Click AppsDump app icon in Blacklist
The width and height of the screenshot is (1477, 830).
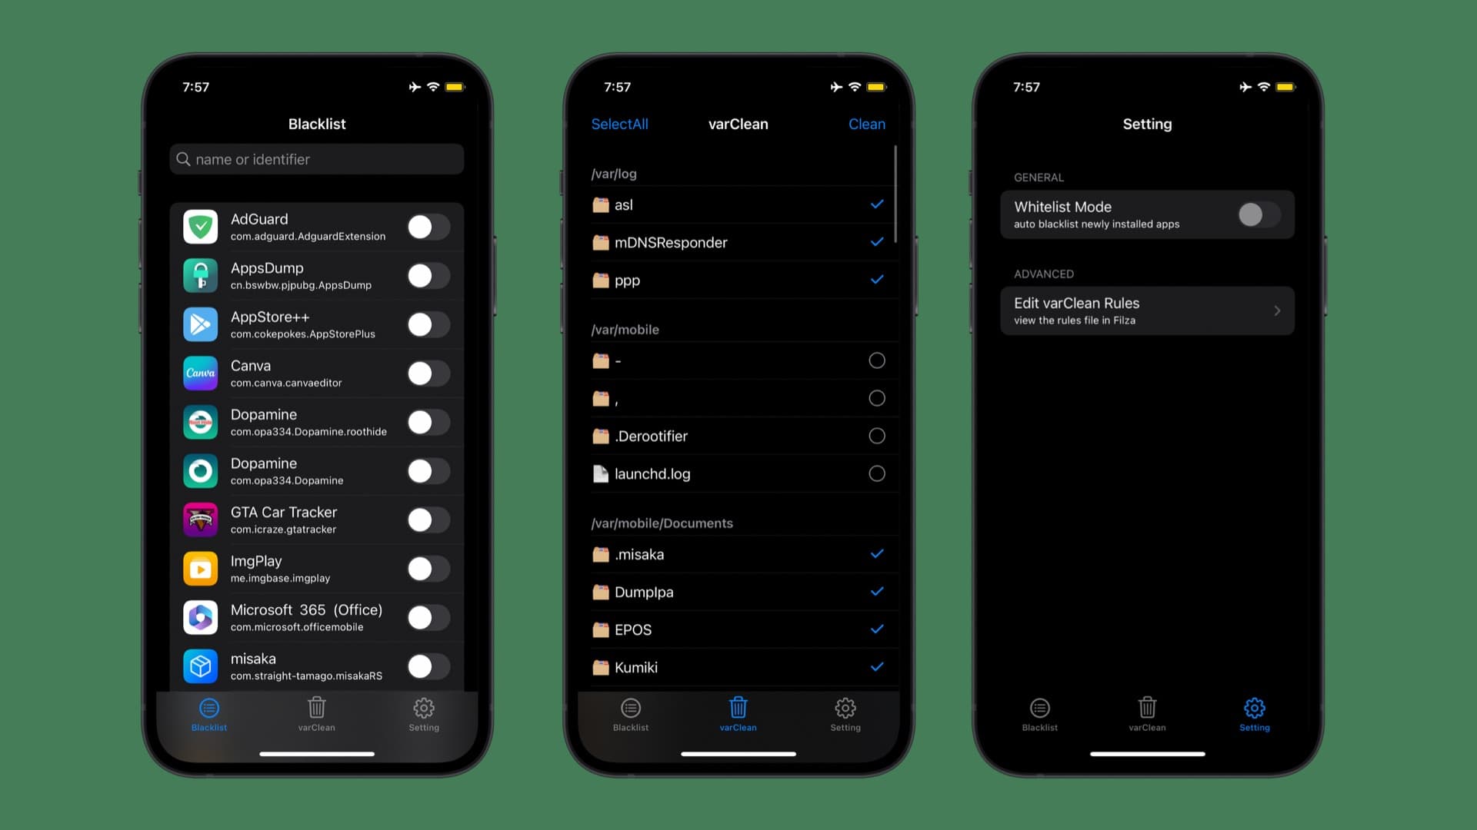202,276
